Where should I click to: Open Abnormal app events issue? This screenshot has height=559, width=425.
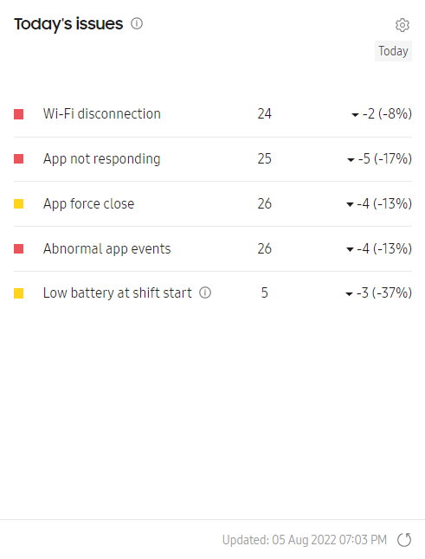[213, 249]
